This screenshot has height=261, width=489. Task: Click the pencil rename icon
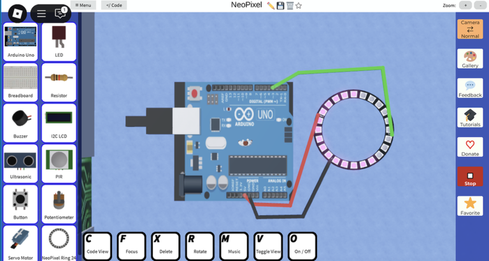click(271, 5)
